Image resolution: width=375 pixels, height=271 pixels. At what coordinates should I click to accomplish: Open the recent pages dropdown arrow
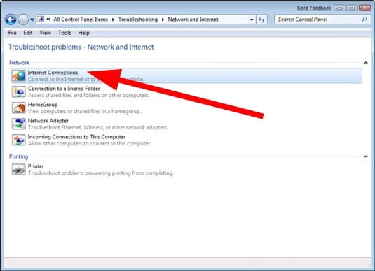pos(32,20)
